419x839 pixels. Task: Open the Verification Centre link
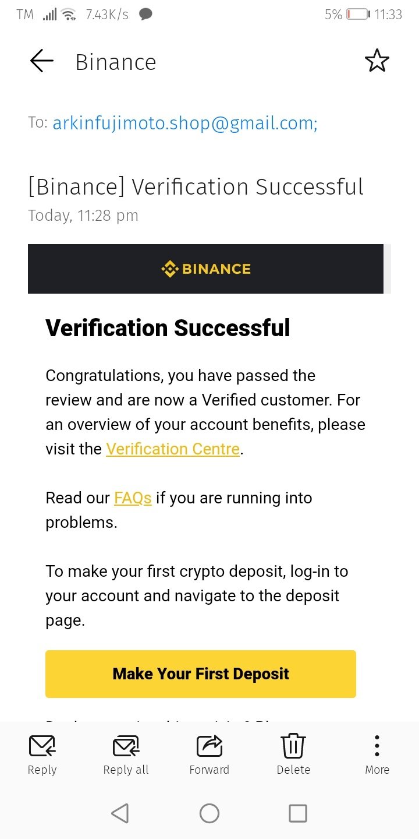tap(173, 449)
